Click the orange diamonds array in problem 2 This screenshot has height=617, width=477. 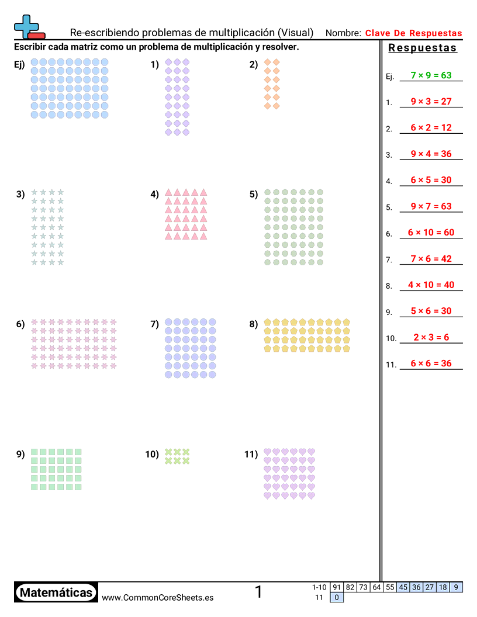pyautogui.click(x=272, y=84)
